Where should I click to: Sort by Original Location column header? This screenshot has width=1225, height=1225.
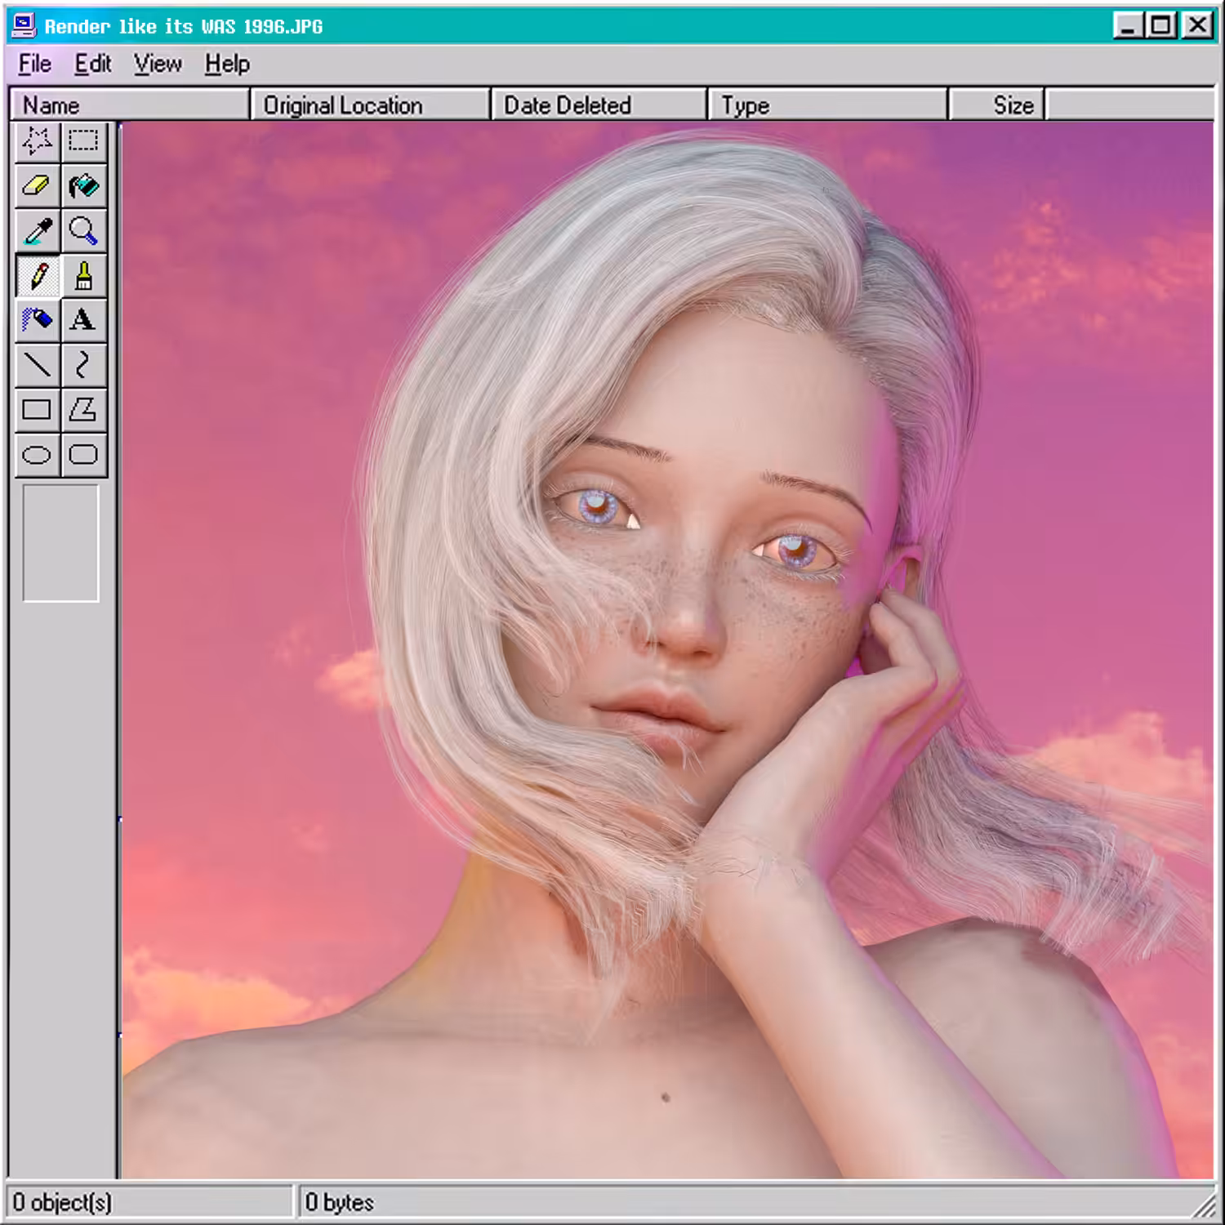point(372,105)
